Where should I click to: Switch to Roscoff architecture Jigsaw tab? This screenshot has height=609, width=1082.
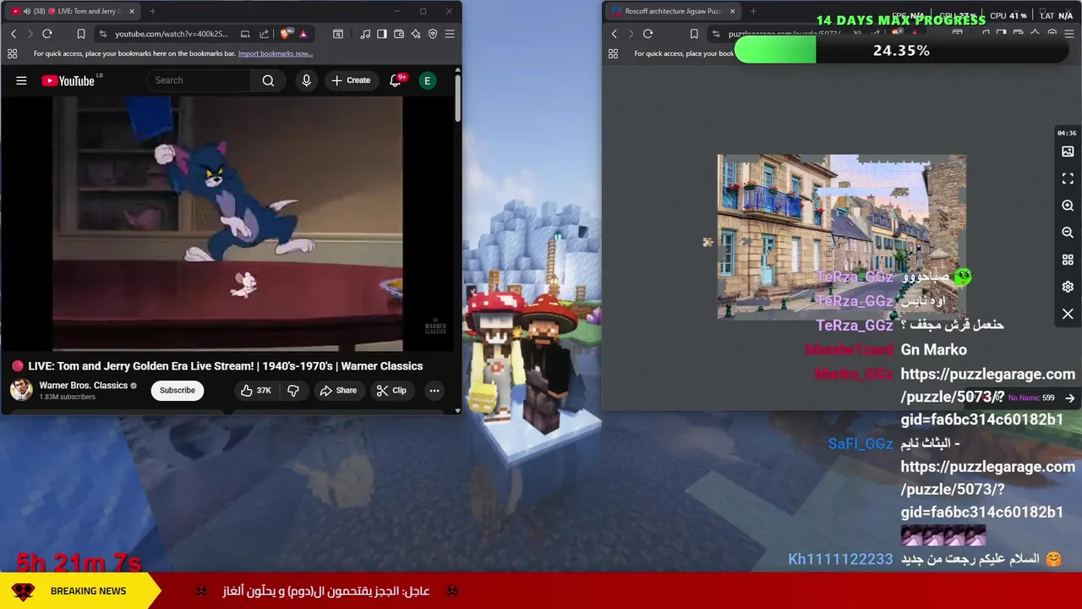click(x=672, y=11)
